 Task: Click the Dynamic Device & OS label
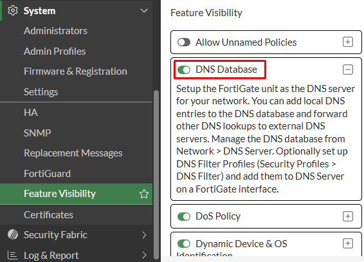point(241,244)
